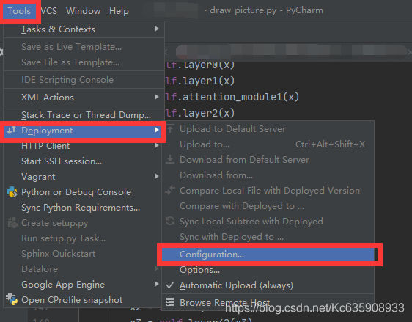Expand Vagrant submenu
This screenshot has height=322, width=412.
(x=83, y=177)
